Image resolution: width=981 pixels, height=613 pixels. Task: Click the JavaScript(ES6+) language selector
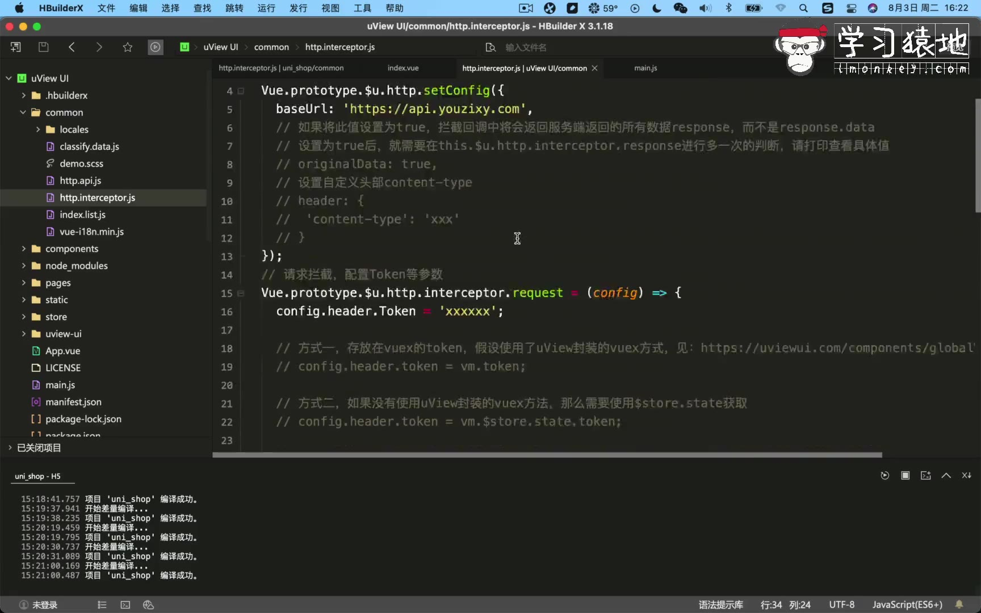[x=907, y=605]
